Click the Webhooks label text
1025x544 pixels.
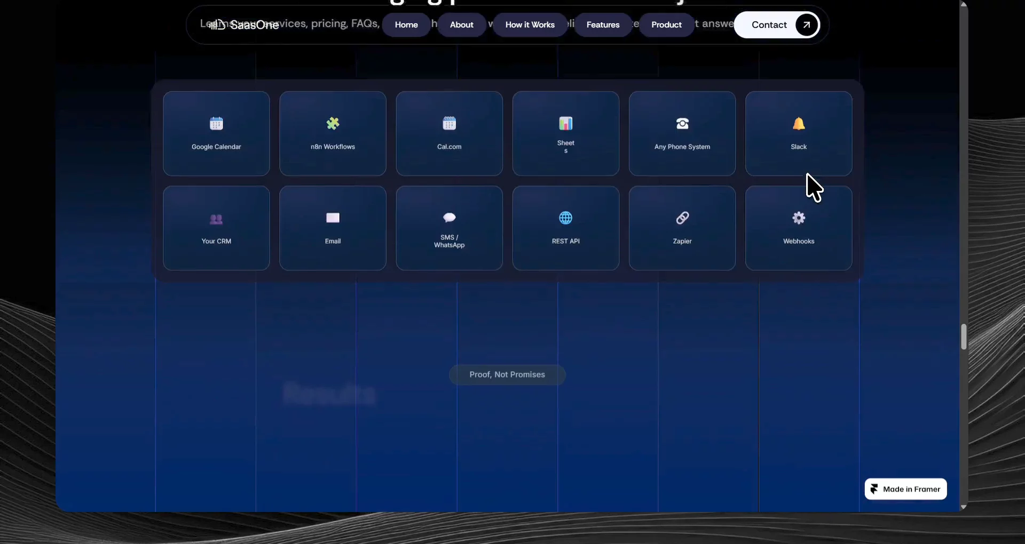click(x=799, y=241)
